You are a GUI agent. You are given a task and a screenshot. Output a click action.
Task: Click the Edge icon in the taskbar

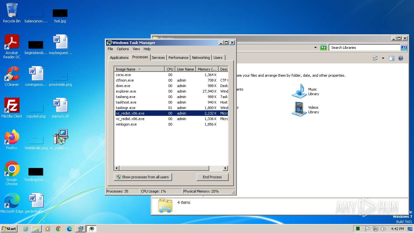pyautogui.click(x=70, y=229)
